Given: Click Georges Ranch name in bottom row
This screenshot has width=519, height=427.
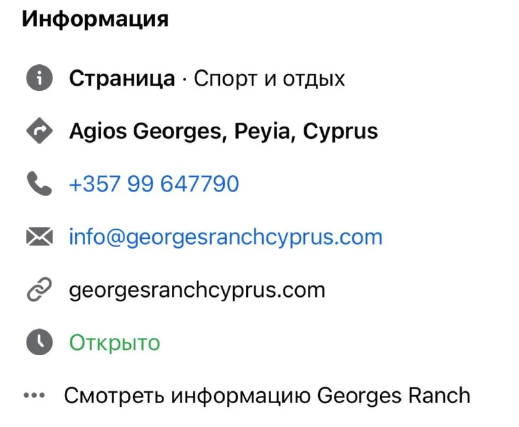Looking at the screenshot, I should click(394, 395).
